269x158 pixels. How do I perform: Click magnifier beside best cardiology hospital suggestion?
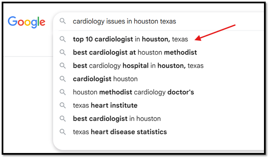pos(63,66)
